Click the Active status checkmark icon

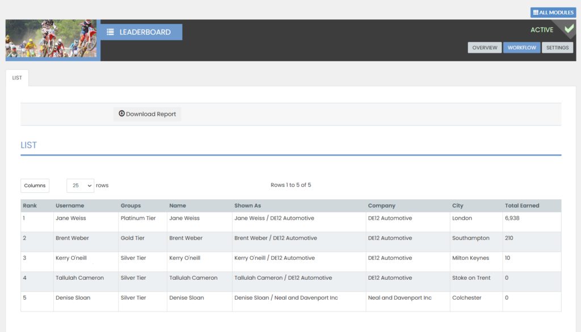569,29
